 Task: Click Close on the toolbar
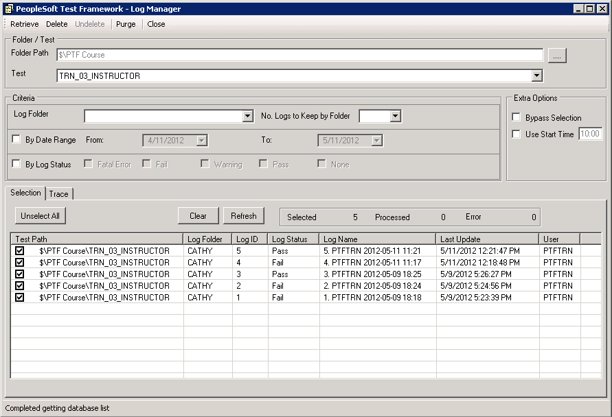[156, 24]
